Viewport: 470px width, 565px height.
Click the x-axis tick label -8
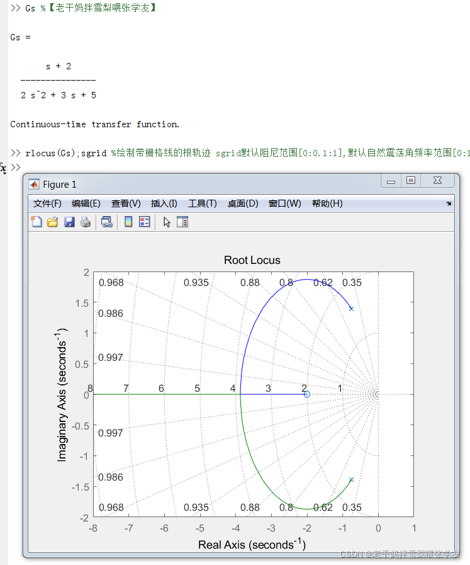click(93, 528)
